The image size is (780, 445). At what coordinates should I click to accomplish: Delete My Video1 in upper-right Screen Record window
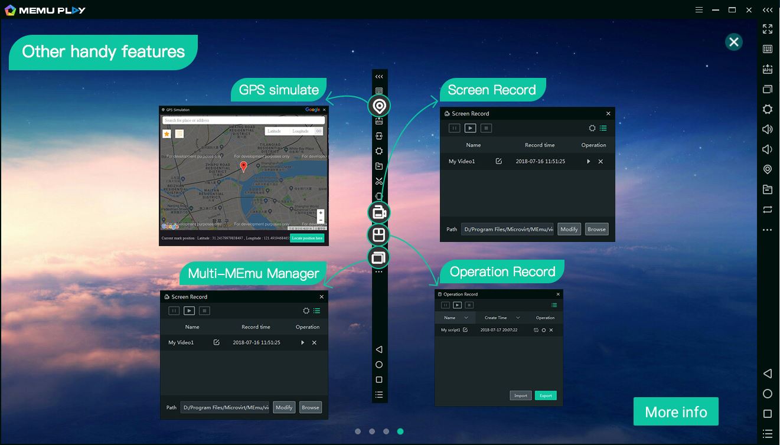600,161
